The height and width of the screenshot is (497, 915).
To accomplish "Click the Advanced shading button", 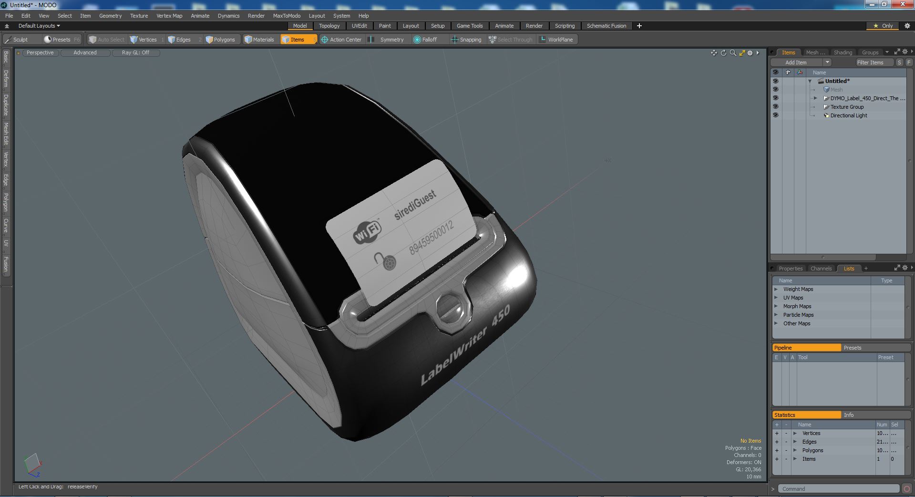I will (x=85, y=53).
